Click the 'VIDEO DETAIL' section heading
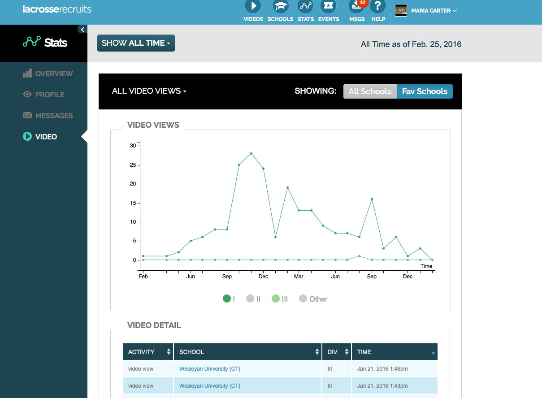Screen dimensions: 542x398 click(x=154, y=325)
